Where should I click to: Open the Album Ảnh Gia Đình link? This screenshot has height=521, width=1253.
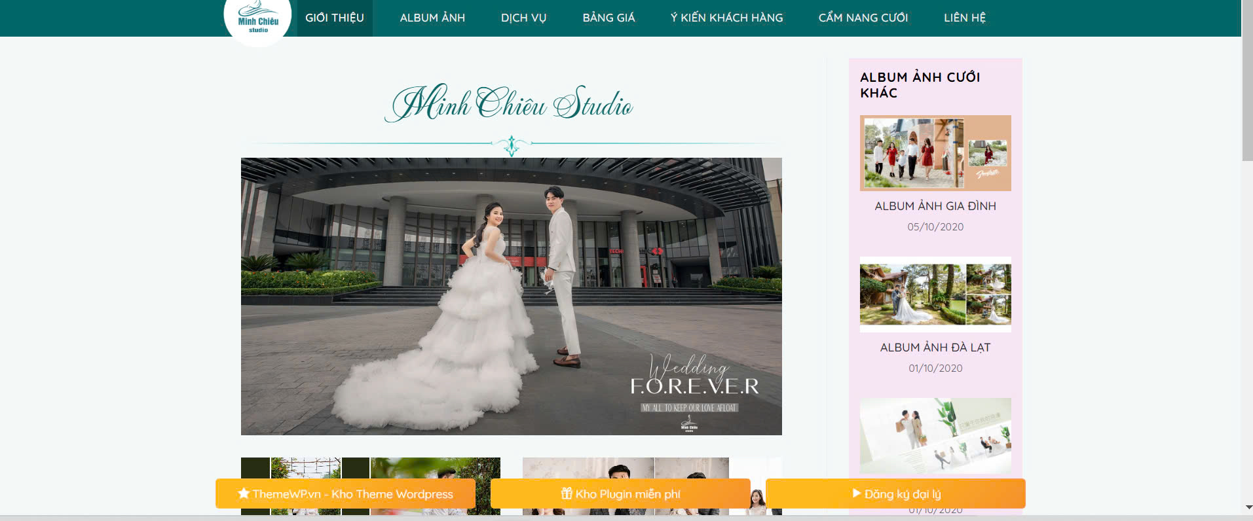pos(935,206)
